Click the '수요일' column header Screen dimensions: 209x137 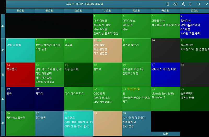pos(107,11)
